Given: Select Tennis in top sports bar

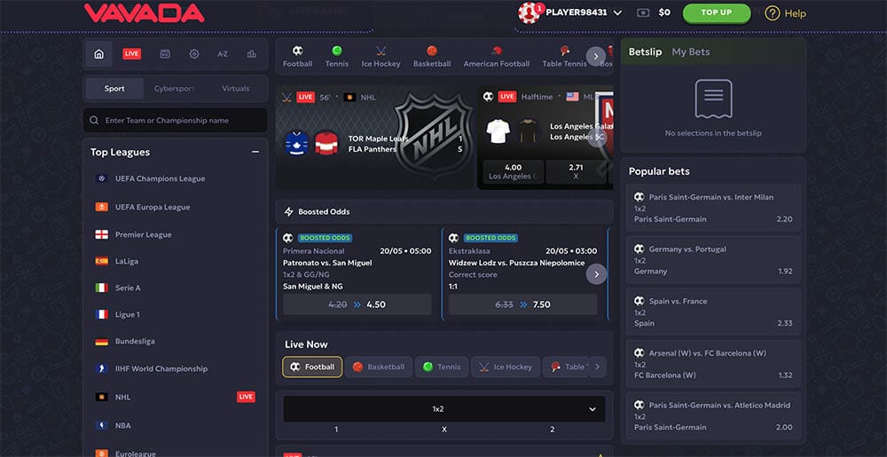Looking at the screenshot, I should tap(336, 57).
